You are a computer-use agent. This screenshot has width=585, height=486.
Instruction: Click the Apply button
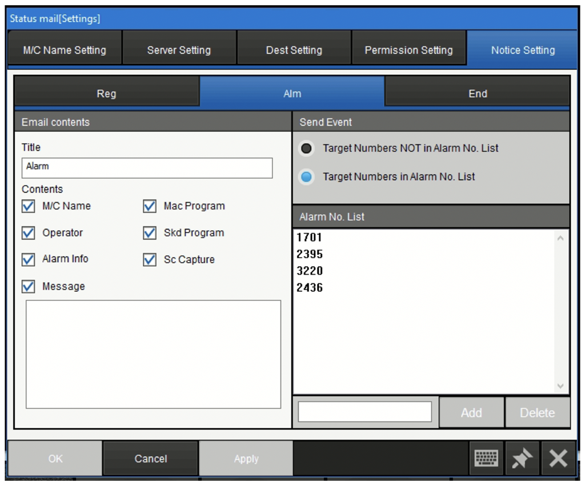[x=246, y=459]
